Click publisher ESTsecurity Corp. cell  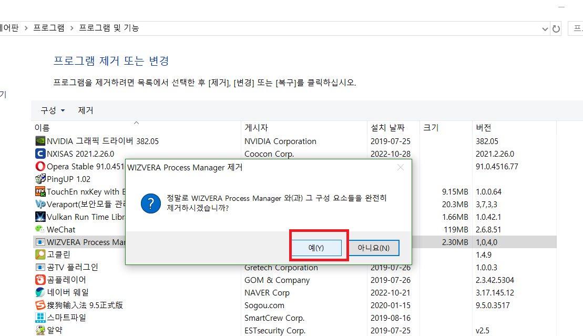click(275, 330)
